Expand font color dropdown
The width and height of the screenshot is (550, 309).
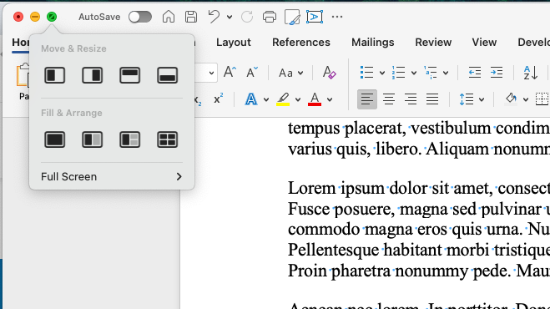330,99
